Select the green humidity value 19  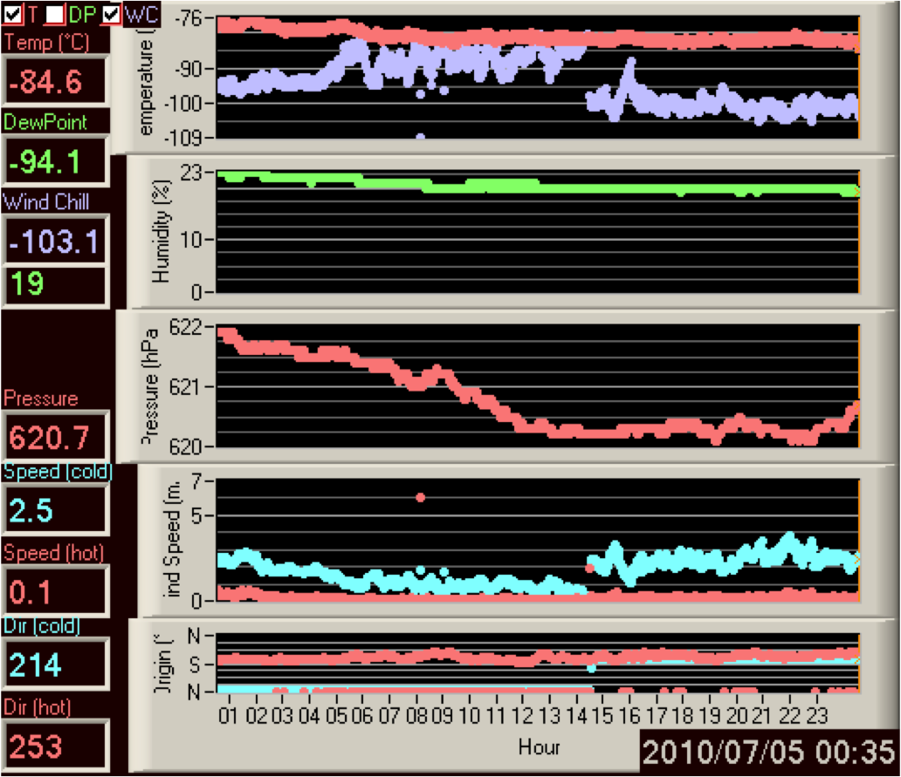tap(54, 284)
